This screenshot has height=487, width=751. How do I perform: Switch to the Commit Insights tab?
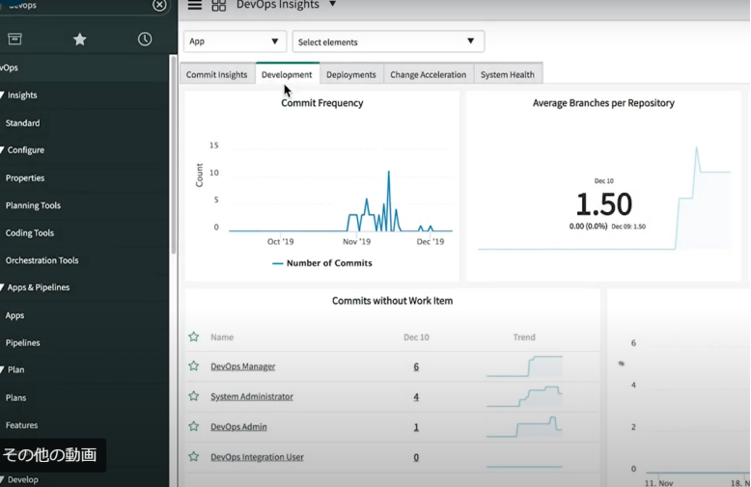tap(216, 74)
